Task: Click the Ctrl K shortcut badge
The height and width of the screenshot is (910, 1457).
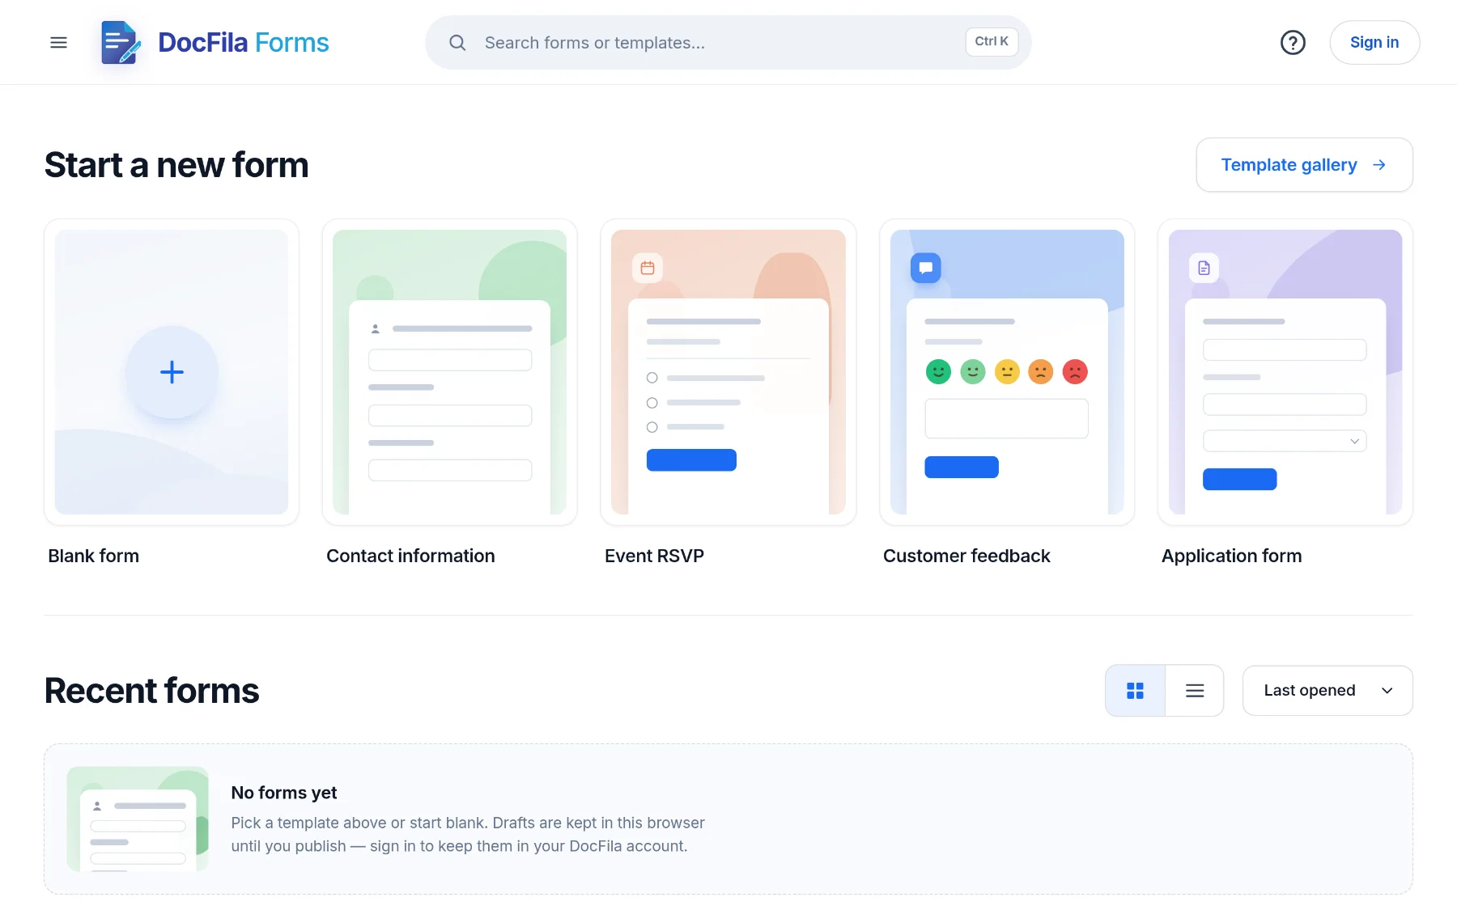Action: [x=992, y=41]
